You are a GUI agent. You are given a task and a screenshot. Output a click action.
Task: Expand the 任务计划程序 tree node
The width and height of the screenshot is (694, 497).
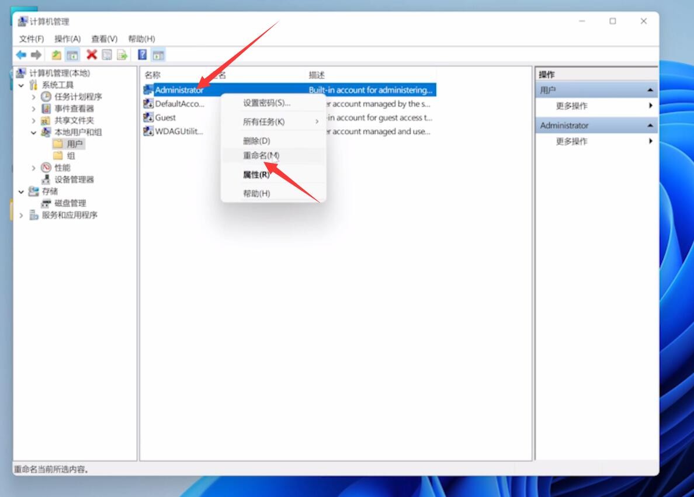pos(33,97)
